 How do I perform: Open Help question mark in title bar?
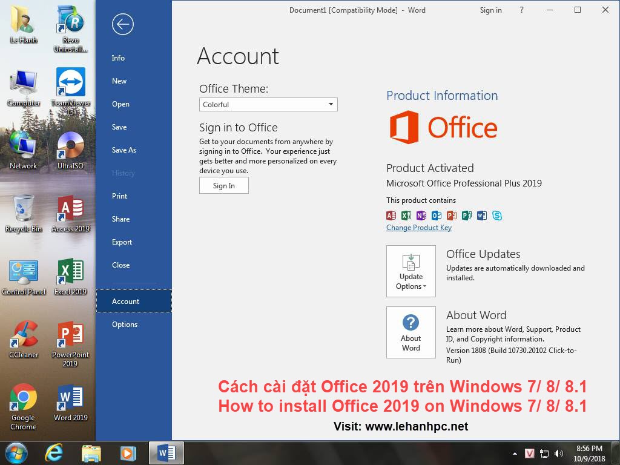point(521,10)
